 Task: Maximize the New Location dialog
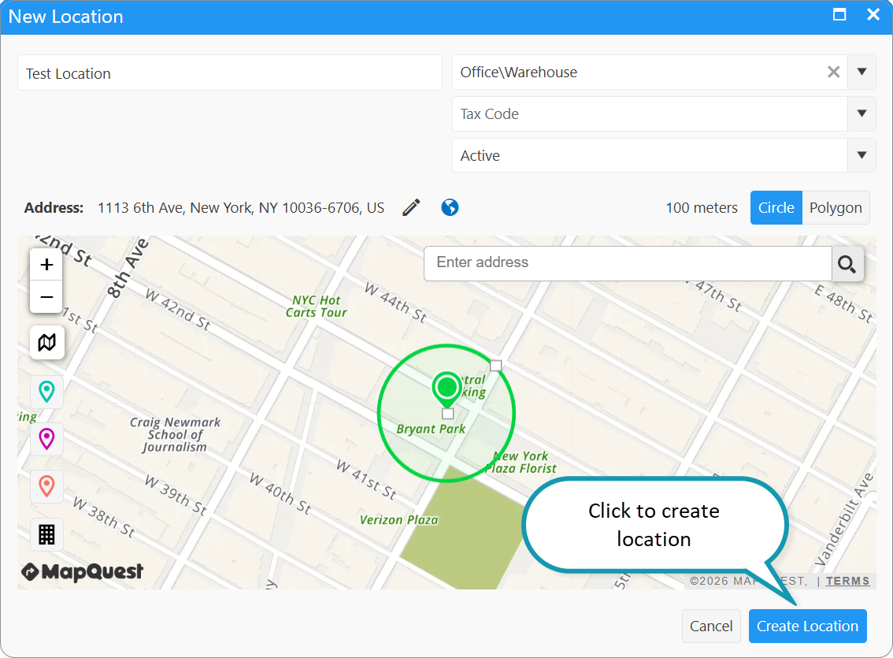click(x=839, y=15)
